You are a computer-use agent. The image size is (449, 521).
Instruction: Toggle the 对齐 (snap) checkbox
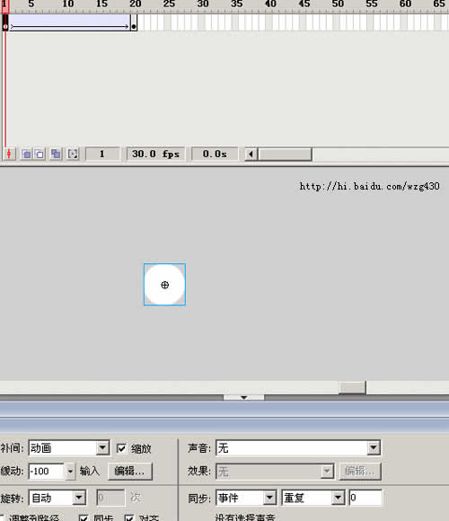129,518
